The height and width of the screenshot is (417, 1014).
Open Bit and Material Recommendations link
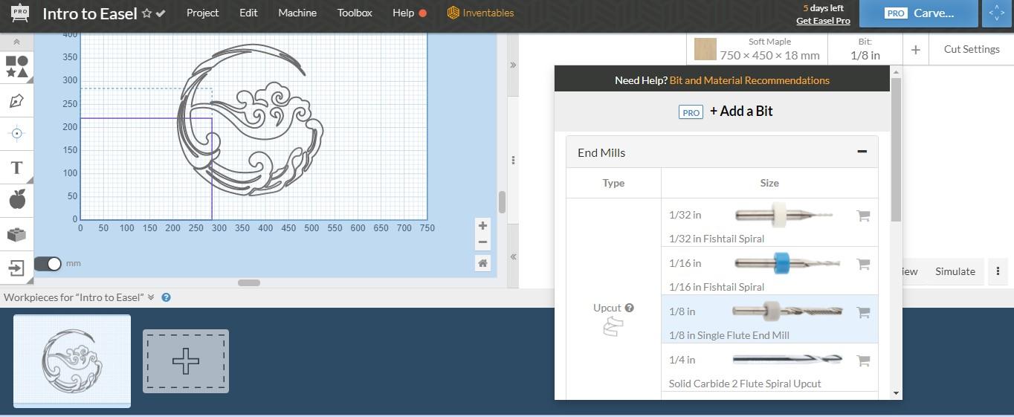749,80
